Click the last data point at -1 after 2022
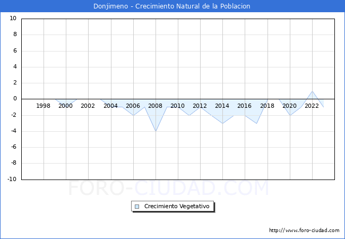 [323, 107]
